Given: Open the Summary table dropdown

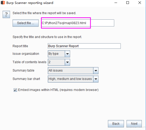Looking at the screenshot, I should pos(73,71).
